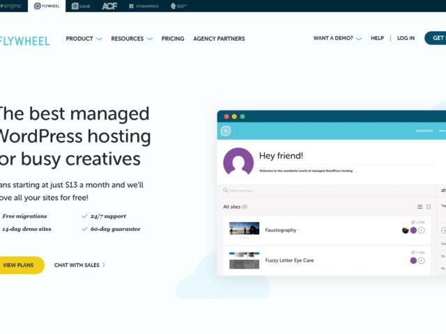Add collaborator to Fauxtography site
This screenshot has height=334, width=446.
pos(422,230)
